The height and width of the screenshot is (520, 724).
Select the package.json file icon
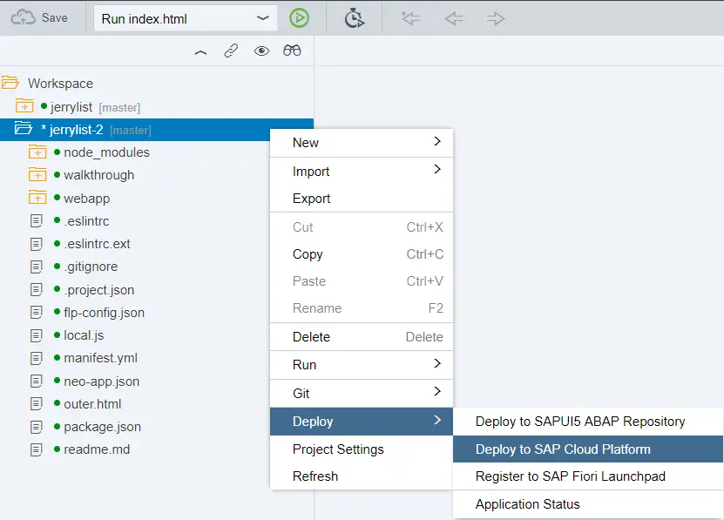[36, 427]
